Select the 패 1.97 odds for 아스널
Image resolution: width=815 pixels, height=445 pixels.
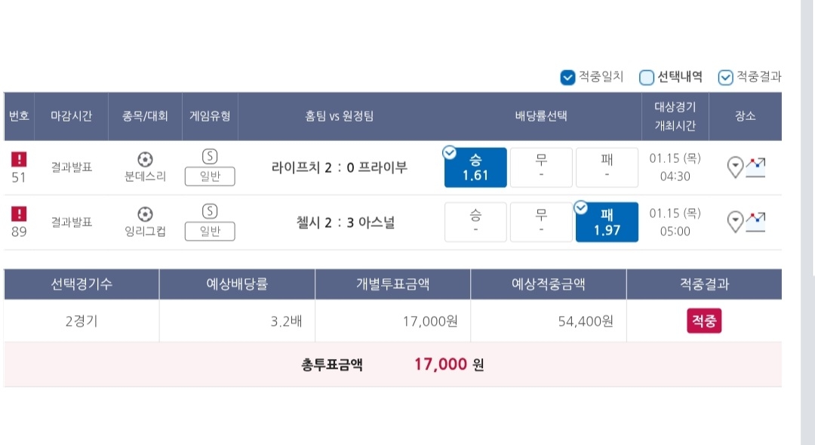tap(607, 222)
